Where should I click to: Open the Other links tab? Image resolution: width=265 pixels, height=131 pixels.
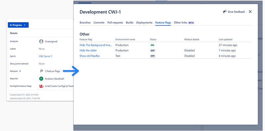[181, 22]
